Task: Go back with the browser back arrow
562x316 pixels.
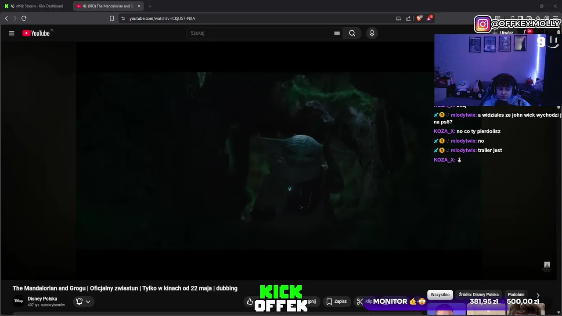Action: (6, 18)
